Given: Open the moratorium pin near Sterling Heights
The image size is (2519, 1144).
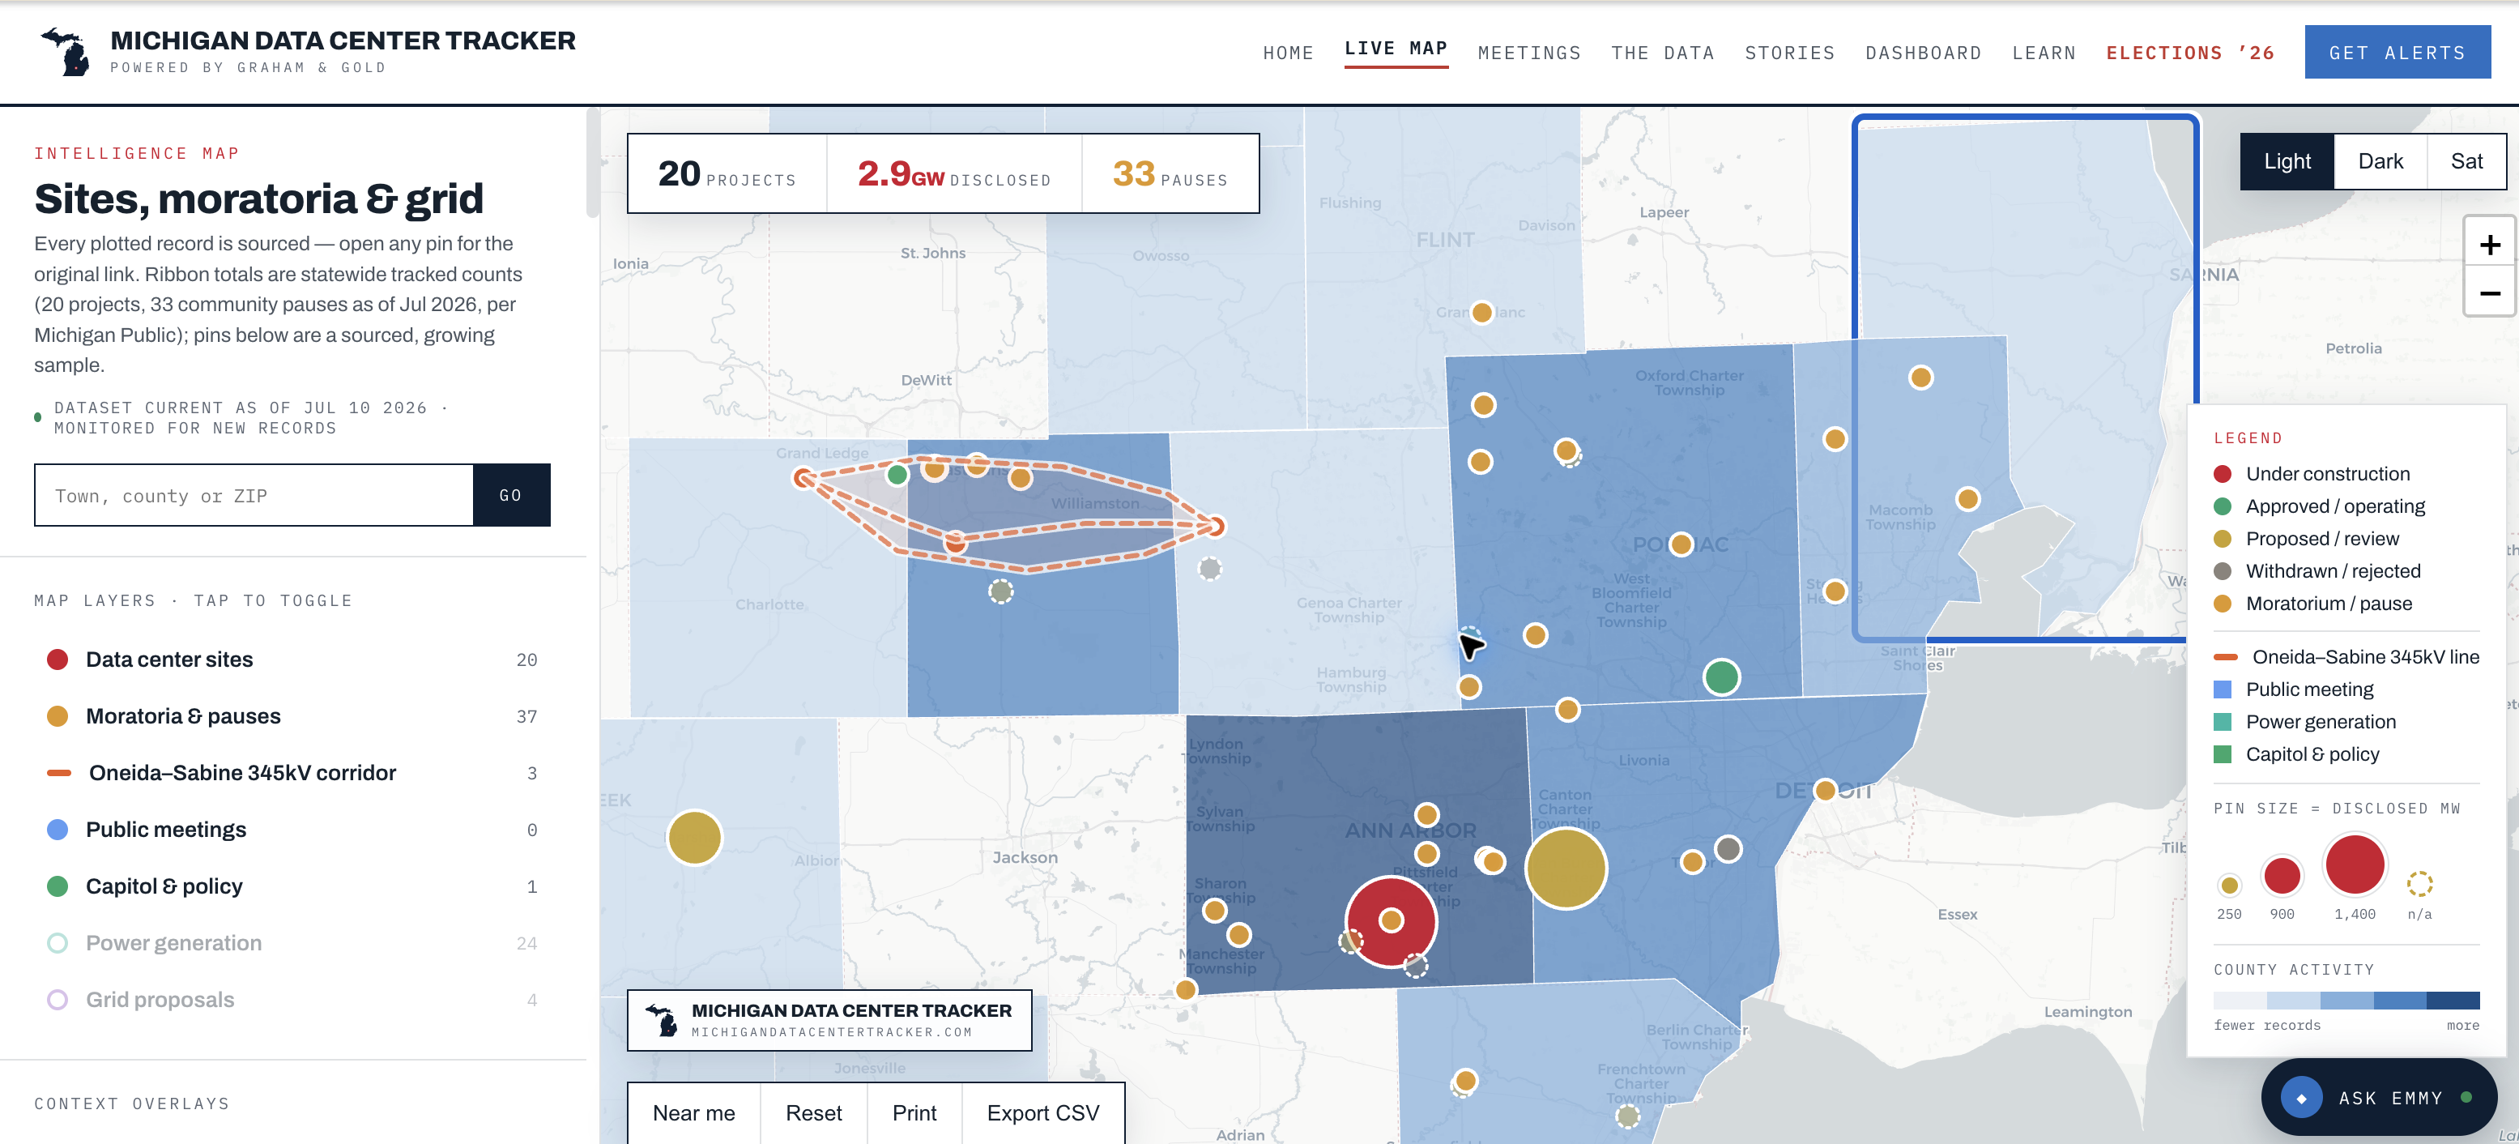Looking at the screenshot, I should point(1835,591).
